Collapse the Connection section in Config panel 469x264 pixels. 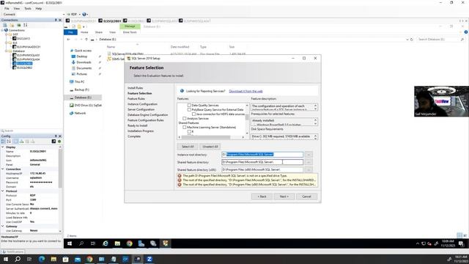point(3,169)
